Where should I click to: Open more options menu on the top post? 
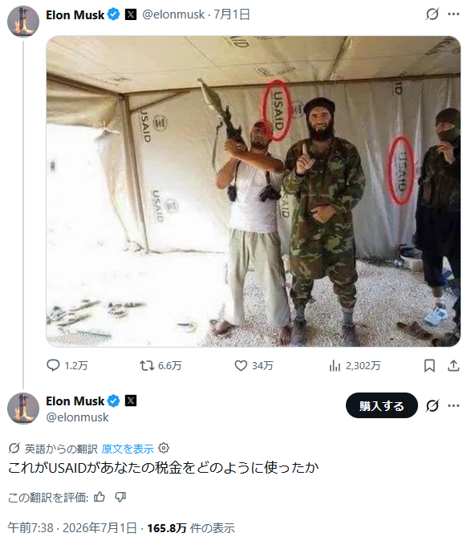(453, 14)
